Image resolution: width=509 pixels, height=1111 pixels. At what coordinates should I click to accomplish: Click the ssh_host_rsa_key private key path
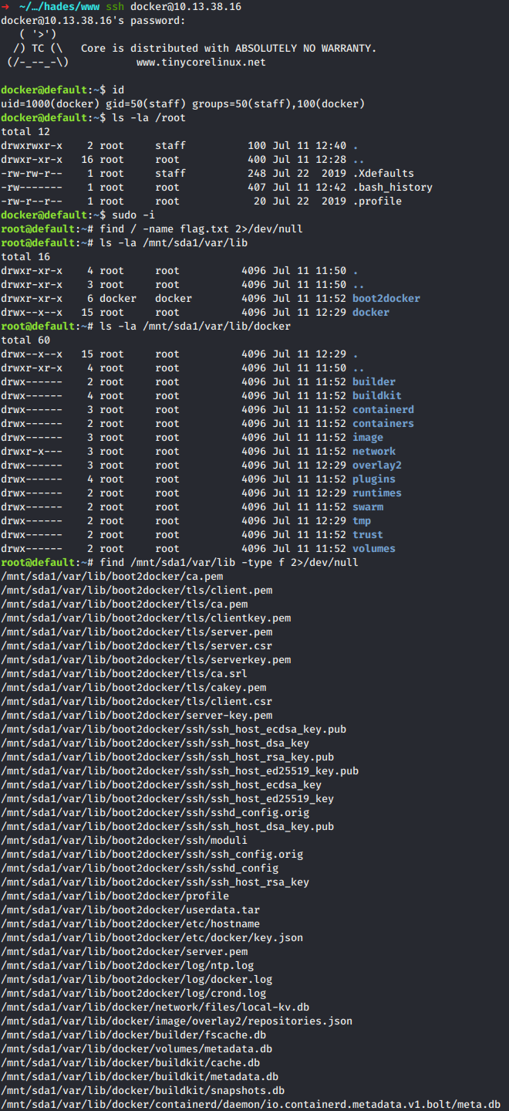[x=154, y=882]
